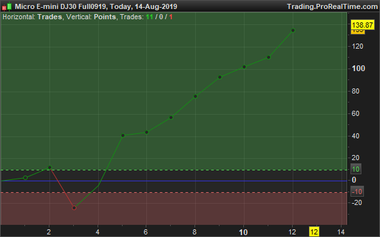The height and width of the screenshot is (237, 380).
Task: Select the trade 7 data point
Action: coord(171,117)
